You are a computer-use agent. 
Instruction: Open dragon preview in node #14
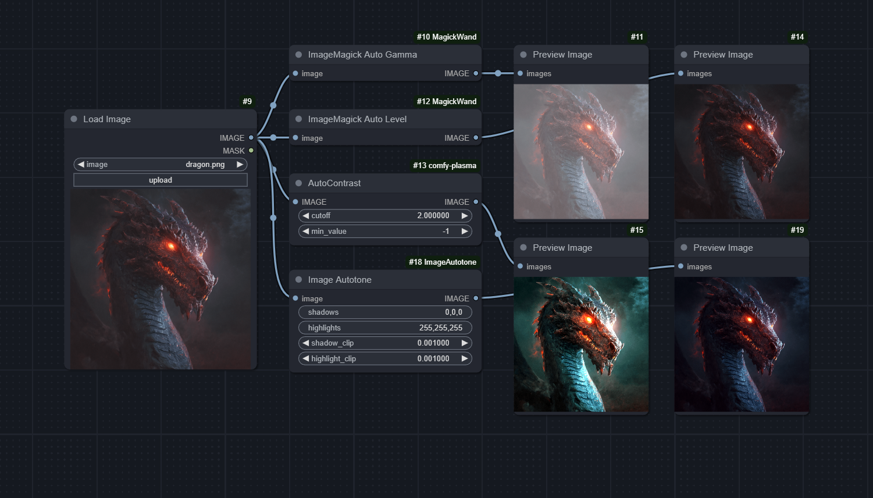pyautogui.click(x=742, y=152)
